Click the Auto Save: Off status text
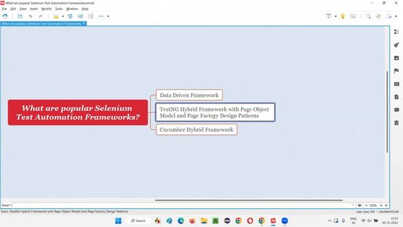403x227 pixels. (365, 212)
